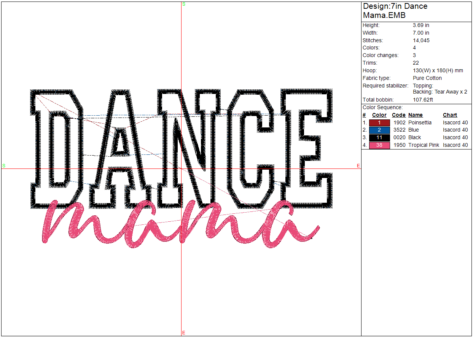Choose the Tropical Pink swatch numbered 38
This screenshot has height=337, width=473.
pos(379,145)
